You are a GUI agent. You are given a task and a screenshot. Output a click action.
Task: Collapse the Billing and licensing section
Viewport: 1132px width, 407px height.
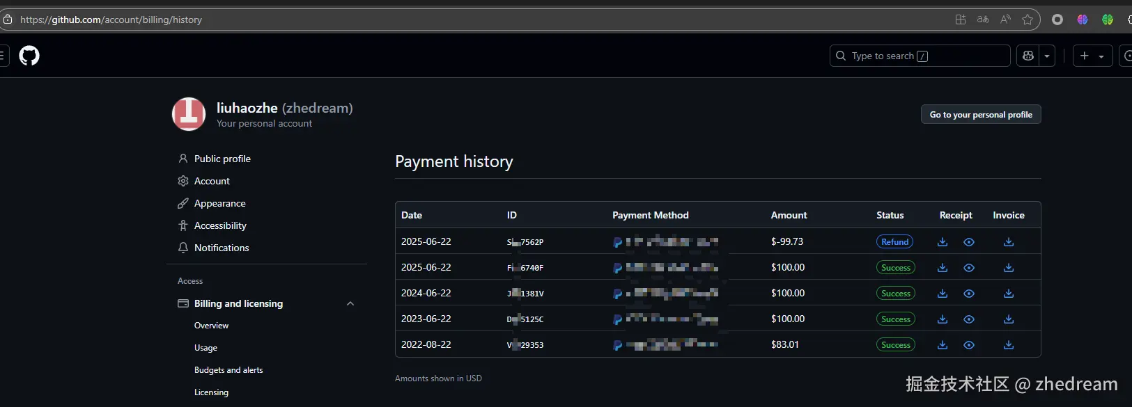[350, 303]
